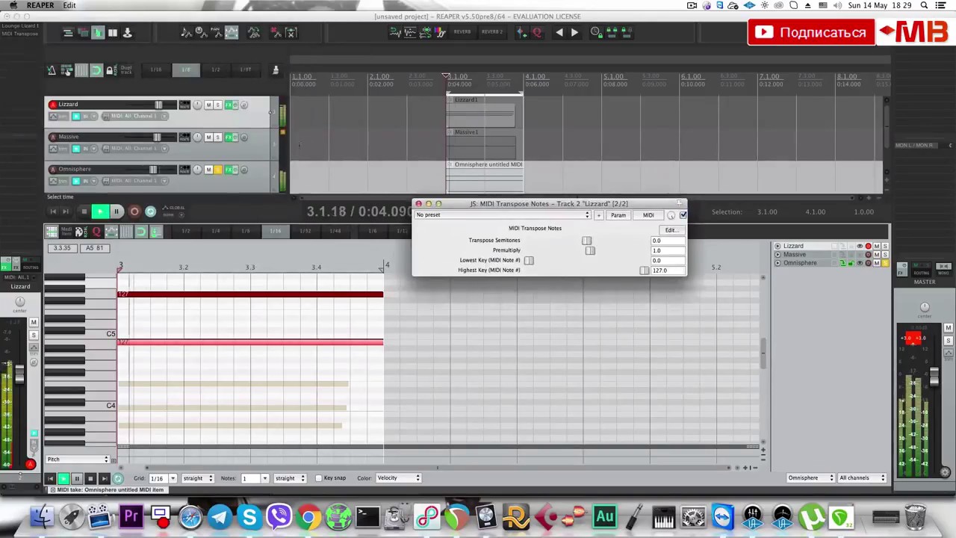Click the next arrow in top toolbar
The width and height of the screenshot is (956, 538).
(x=574, y=32)
